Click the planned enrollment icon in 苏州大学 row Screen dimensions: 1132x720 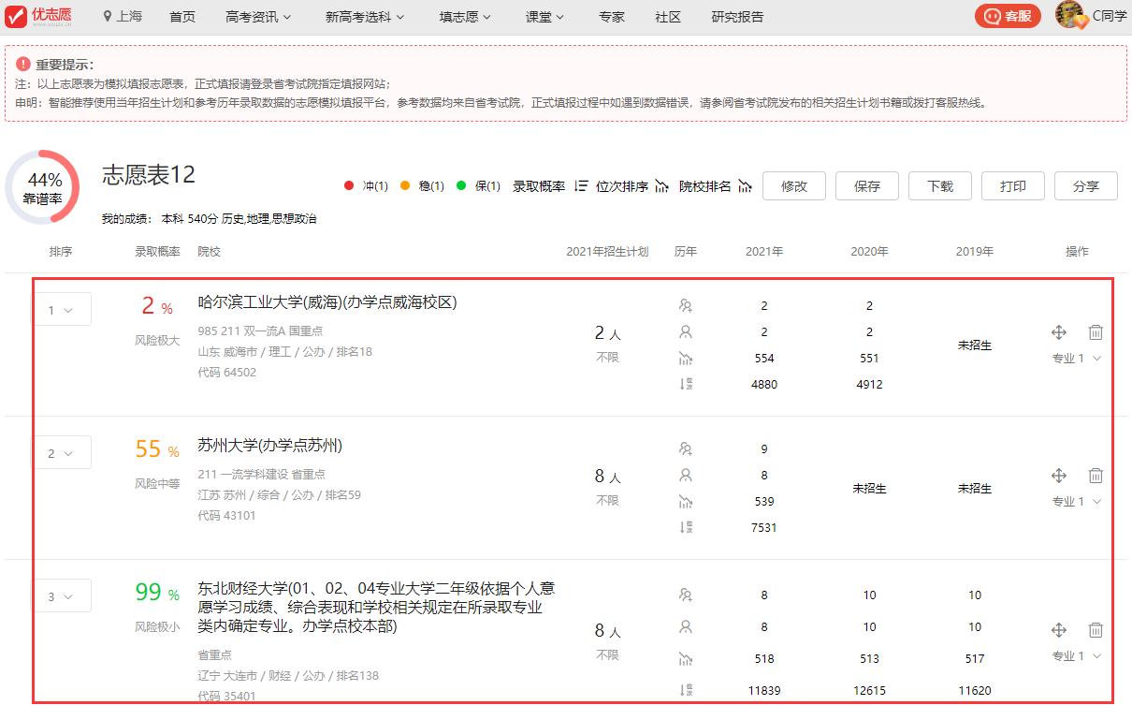pos(686,448)
